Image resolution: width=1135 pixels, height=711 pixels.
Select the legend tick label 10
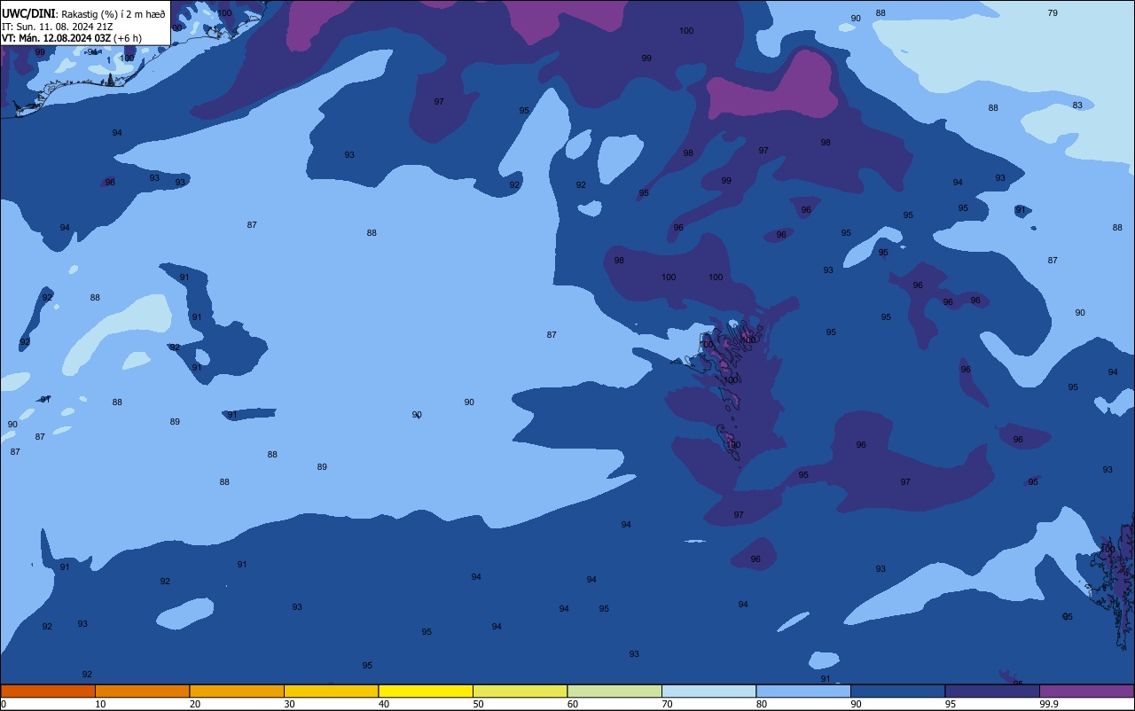(100, 704)
